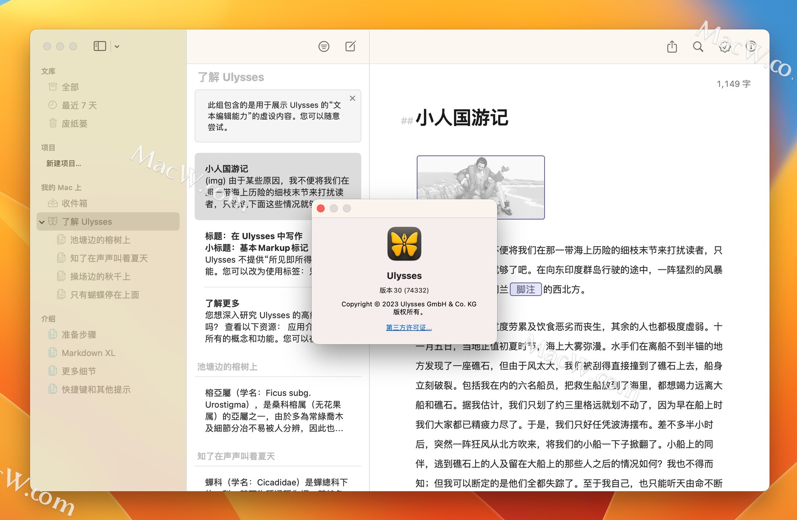Click the 池塘边的榕树上 section header in list
Image resolution: width=797 pixels, height=520 pixels.
point(227,367)
